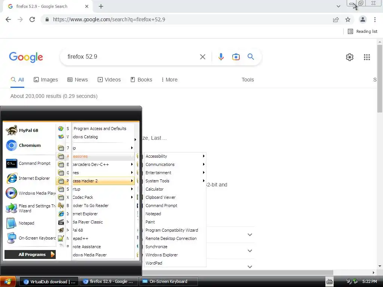Click the Google logo

26,57
